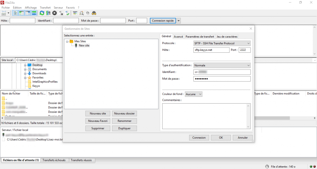Switch to the Général tab
This screenshot has width=317, height=169.
[x=166, y=36]
